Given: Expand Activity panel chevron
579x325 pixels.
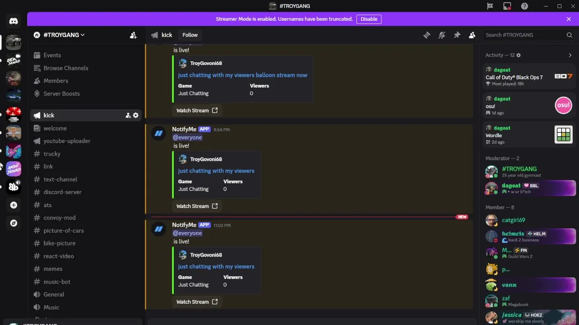Looking at the screenshot, I should (x=570, y=55).
